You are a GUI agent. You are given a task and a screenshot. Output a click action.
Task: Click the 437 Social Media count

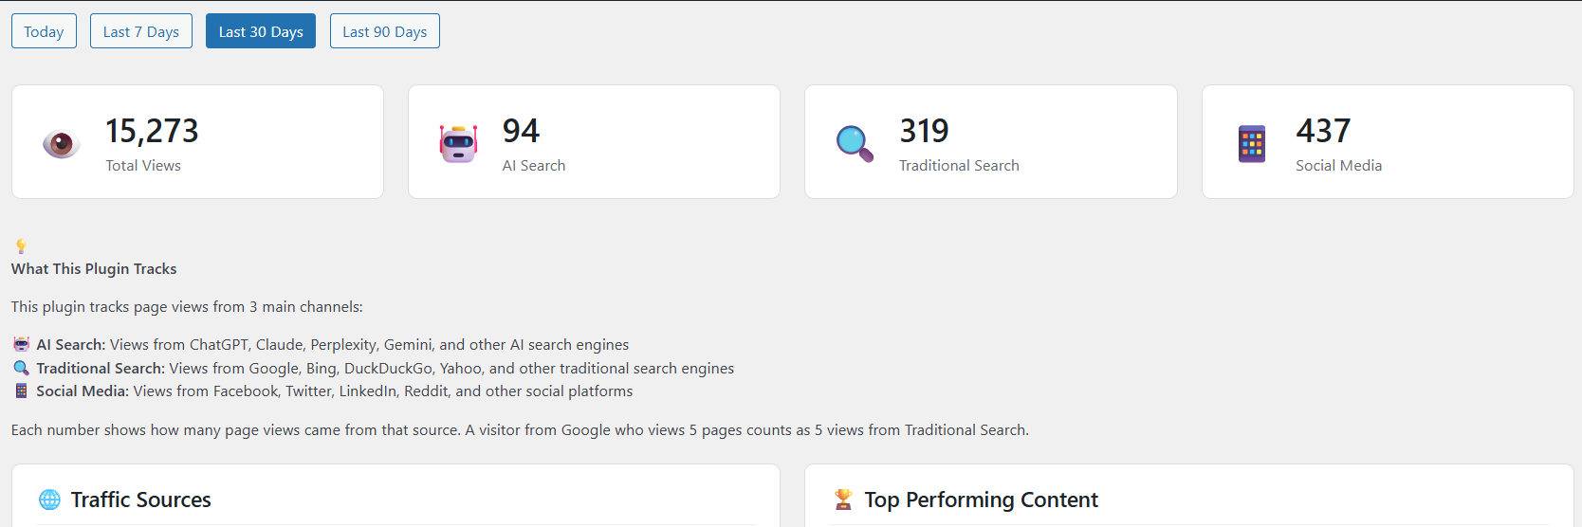[x=1323, y=131]
